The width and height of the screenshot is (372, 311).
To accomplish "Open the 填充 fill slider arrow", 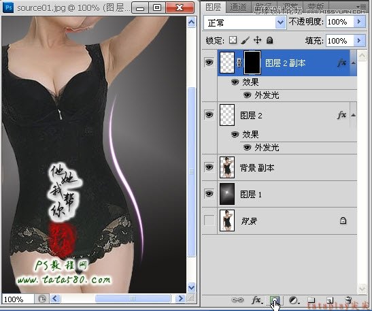I will coord(359,41).
